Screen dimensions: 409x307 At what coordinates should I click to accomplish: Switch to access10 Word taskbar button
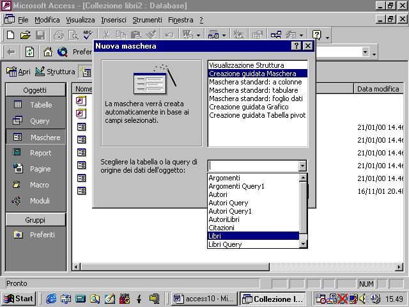click(x=204, y=299)
